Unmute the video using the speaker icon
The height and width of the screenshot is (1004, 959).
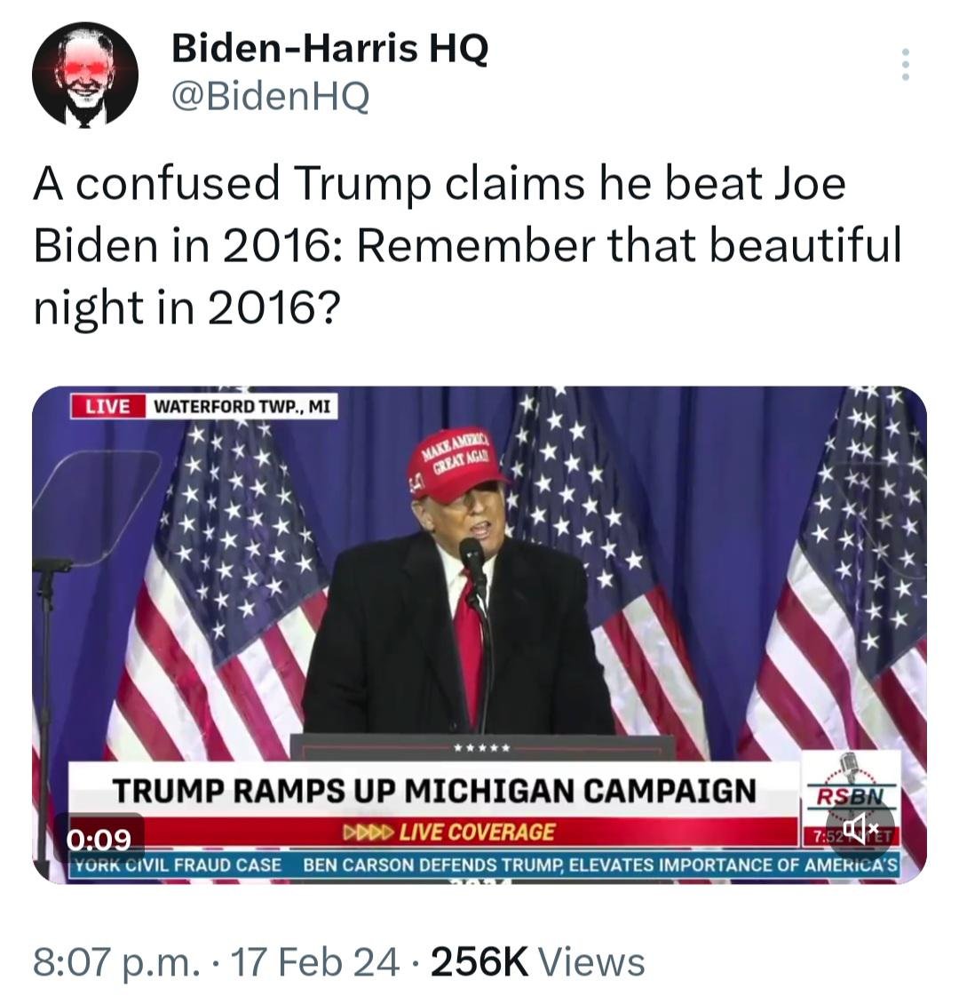[860, 830]
